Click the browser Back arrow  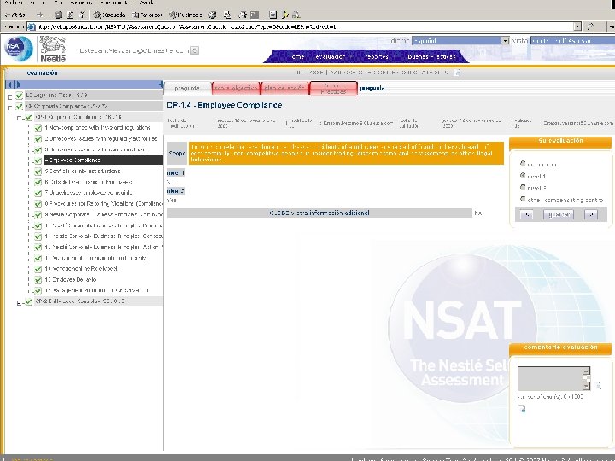(14, 15)
